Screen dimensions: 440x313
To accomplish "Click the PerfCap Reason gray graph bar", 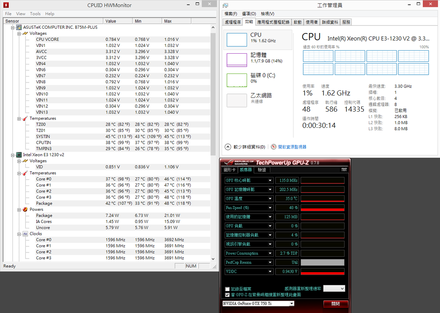I will point(322,262).
